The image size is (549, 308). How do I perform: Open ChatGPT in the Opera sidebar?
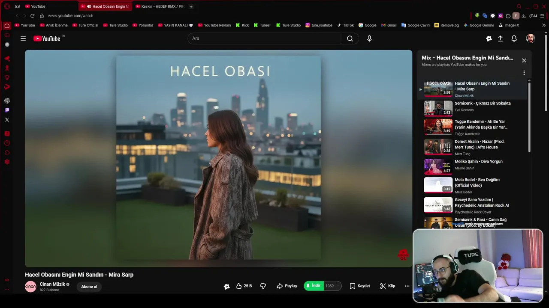coord(7,101)
